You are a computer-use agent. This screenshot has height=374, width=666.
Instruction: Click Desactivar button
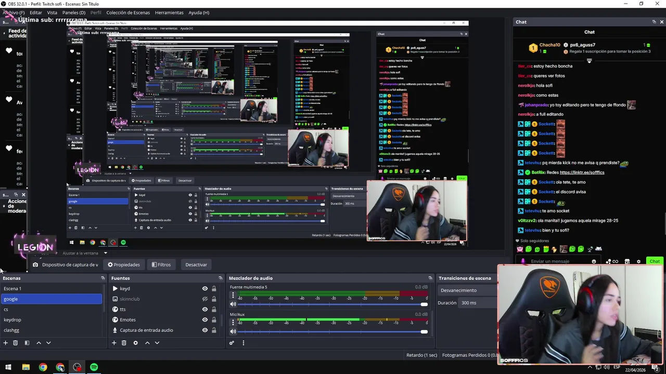[x=196, y=264]
